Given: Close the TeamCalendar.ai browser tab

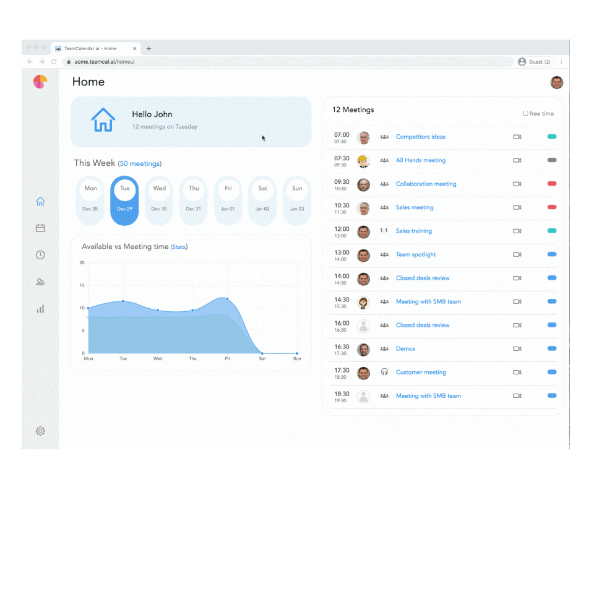Looking at the screenshot, I should click(134, 48).
